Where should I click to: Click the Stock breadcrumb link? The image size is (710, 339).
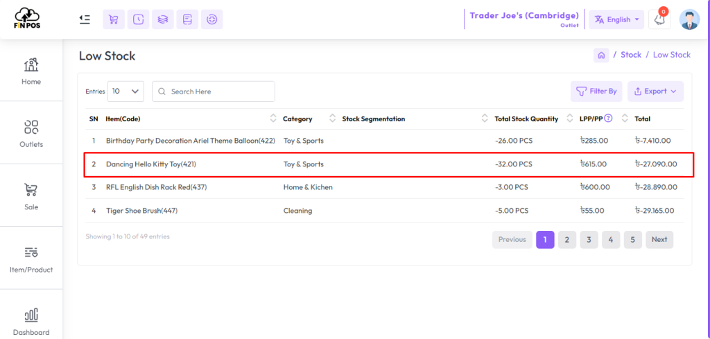point(631,55)
